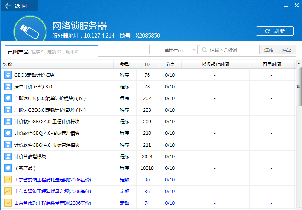Click 定额 type cell in ID 36 row
Viewport: 302px width, 210px height.
pyautogui.click(x=125, y=192)
